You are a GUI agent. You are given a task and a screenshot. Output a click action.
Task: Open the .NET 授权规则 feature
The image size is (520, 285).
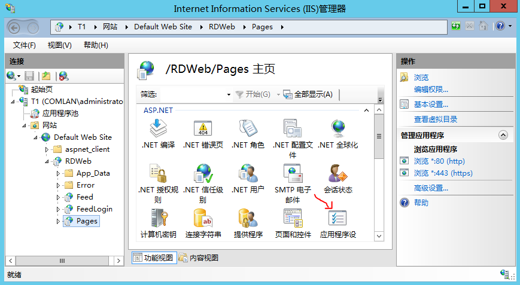pos(158,173)
